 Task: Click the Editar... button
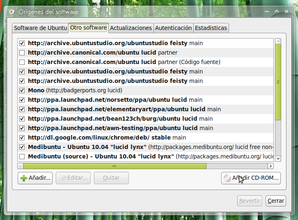click(x=73, y=178)
